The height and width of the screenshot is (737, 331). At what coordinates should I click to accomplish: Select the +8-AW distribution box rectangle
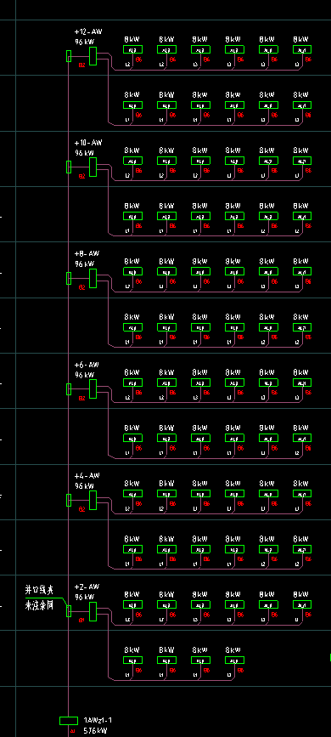point(93,278)
